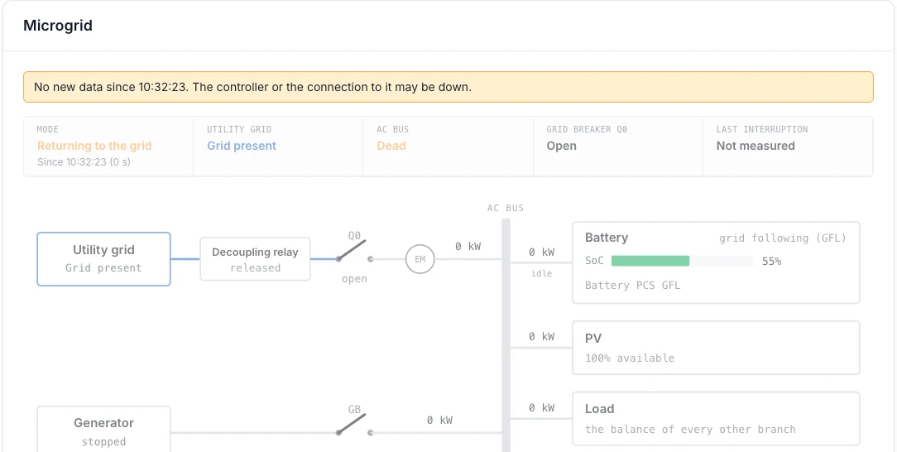The height and width of the screenshot is (452, 897).
Task: Click the generator line 0 kW reading
Action: tap(439, 421)
